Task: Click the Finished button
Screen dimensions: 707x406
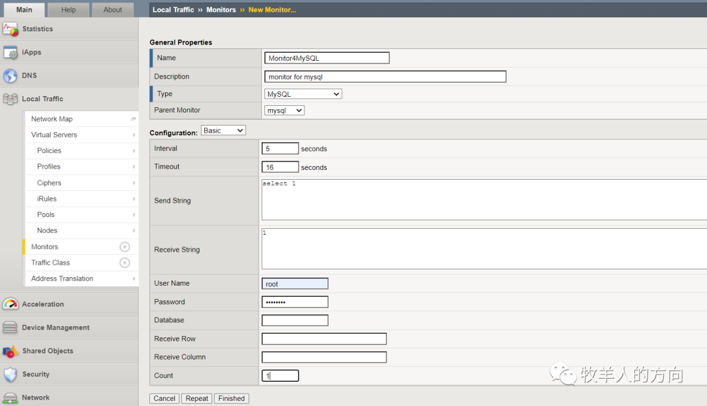Action: [x=231, y=398]
